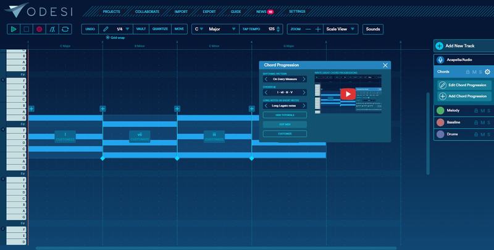Expand the Major scale dropdown
This screenshot has height=250, width=494.
click(233, 29)
